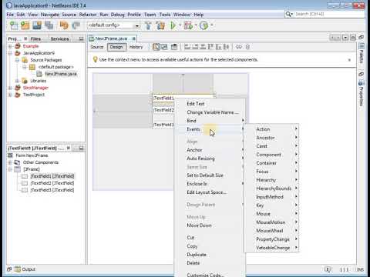Switch to the Services tab
Viewport: 370px width, 277px height.
[59, 38]
